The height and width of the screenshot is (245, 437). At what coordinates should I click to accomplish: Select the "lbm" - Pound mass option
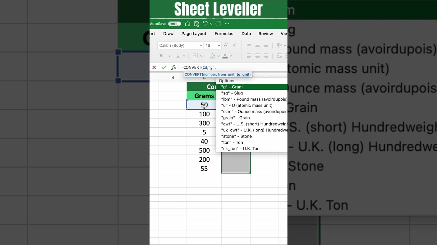[252, 99]
